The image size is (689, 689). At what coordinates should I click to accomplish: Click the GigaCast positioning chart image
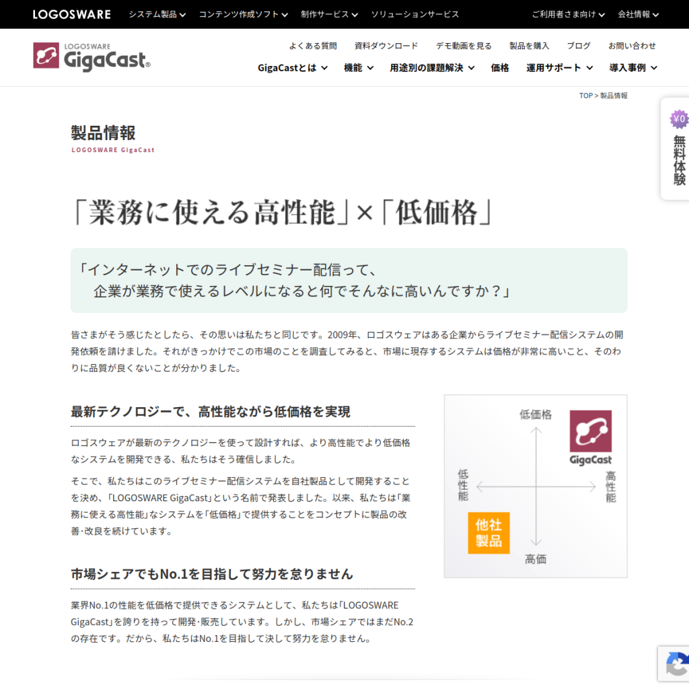[535, 486]
